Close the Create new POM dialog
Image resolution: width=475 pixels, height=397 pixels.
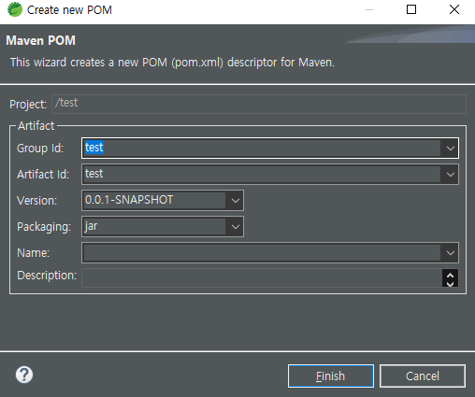point(454,9)
